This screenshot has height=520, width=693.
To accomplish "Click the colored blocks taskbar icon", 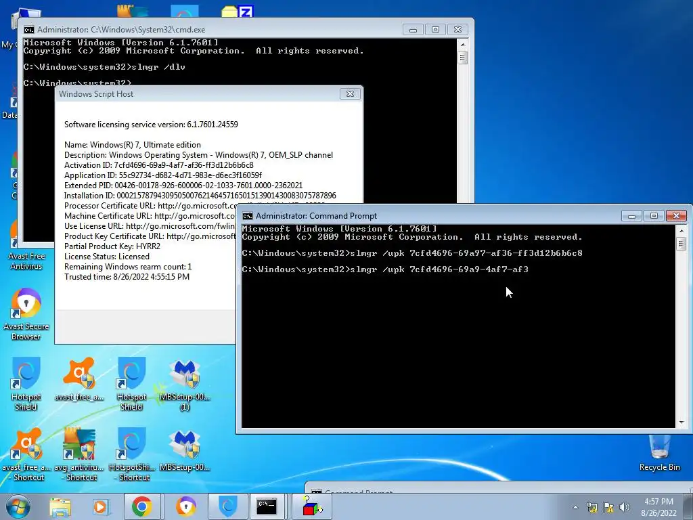I will coord(312,506).
